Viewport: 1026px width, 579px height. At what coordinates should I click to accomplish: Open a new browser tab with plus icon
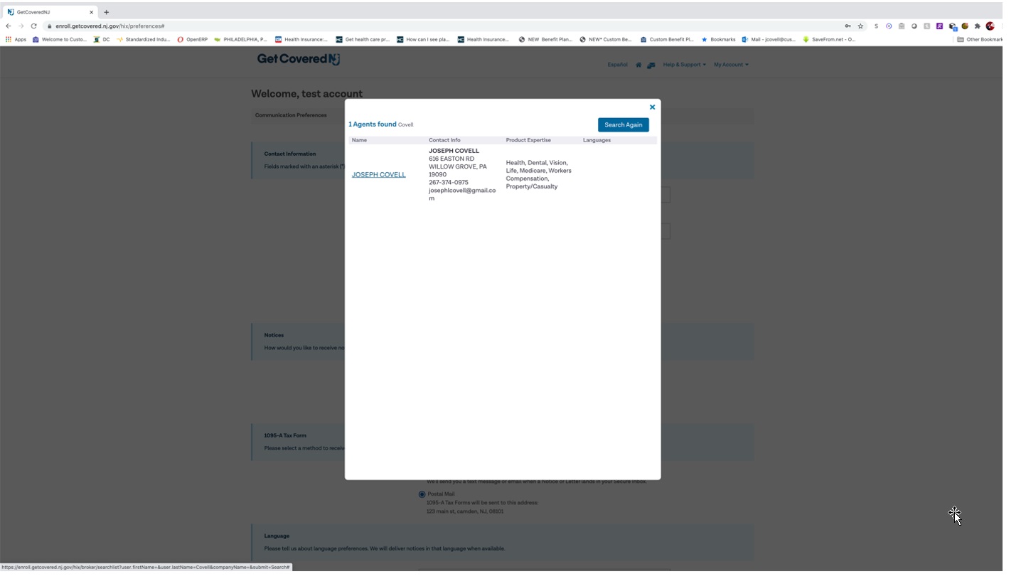(106, 12)
